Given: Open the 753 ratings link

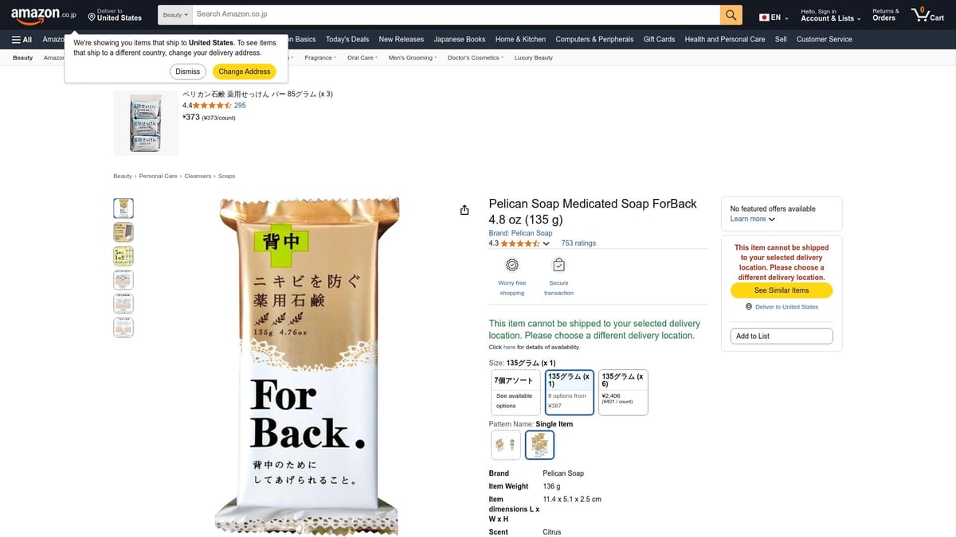Looking at the screenshot, I should pos(578,243).
